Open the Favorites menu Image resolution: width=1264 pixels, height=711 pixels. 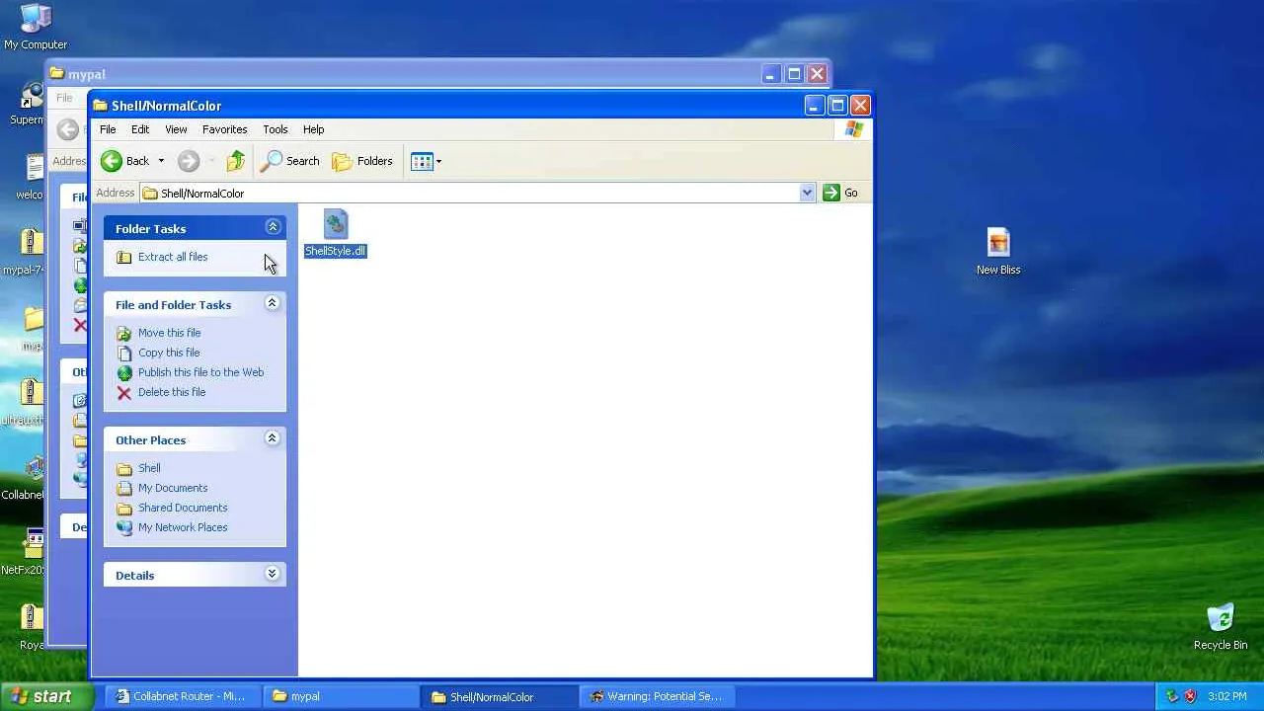tap(224, 129)
